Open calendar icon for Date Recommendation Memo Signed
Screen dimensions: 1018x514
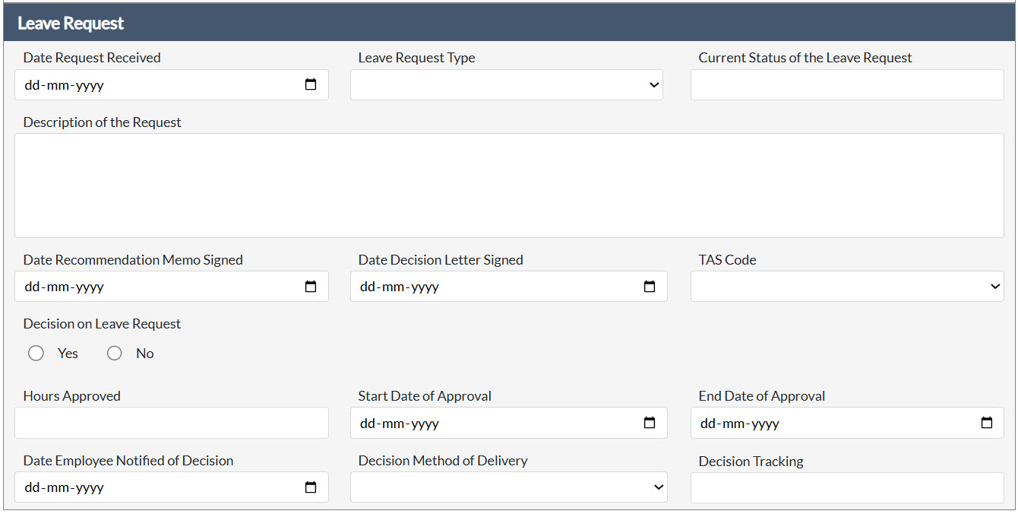tap(311, 287)
